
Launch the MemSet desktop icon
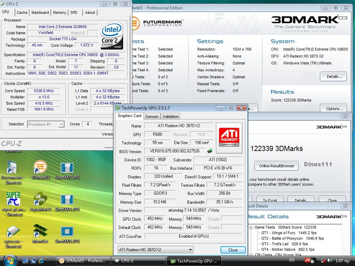click(x=40, y=234)
